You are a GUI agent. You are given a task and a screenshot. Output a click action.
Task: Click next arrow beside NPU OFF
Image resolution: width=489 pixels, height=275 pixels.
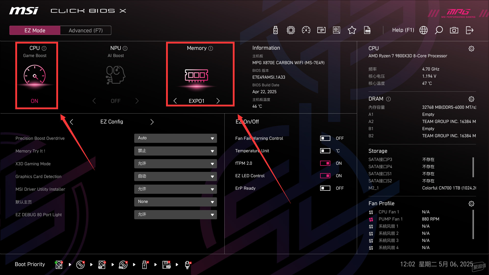(137, 101)
